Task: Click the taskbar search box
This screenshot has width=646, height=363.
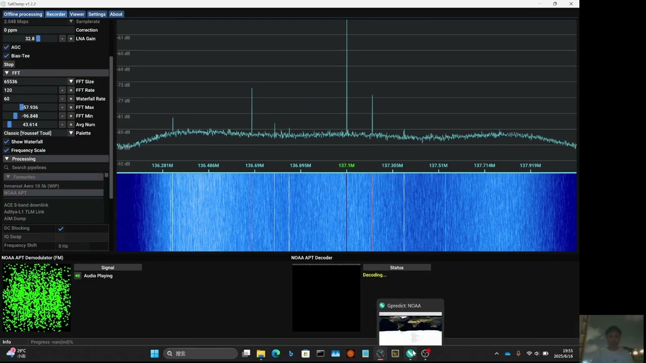Action: pyautogui.click(x=200, y=353)
